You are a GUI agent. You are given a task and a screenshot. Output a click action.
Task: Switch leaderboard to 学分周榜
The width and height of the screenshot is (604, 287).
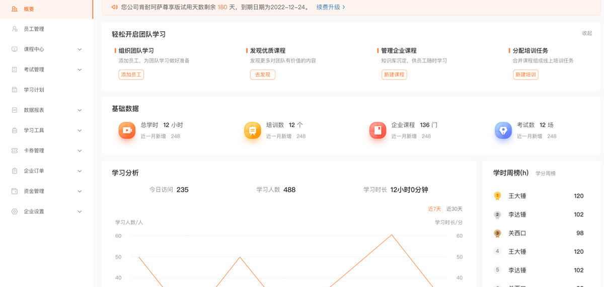click(545, 173)
